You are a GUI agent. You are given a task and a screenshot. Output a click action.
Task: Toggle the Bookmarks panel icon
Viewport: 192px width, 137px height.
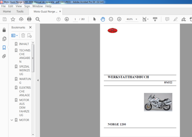[x=4, y=47]
